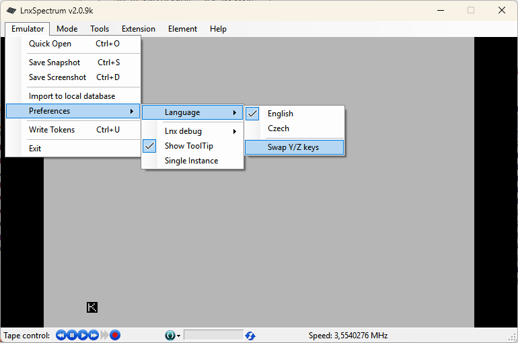
Task: Expand the Preferences submenu
Action: point(73,111)
